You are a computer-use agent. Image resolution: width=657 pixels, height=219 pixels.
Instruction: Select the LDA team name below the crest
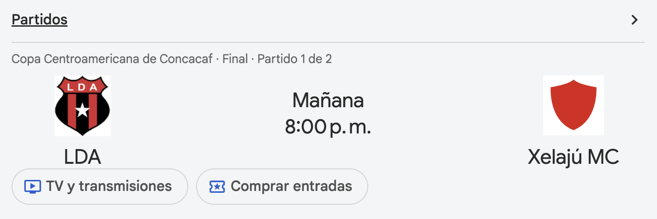83,157
